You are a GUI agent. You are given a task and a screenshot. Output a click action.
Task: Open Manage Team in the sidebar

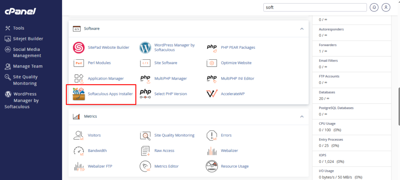[x=24, y=66]
